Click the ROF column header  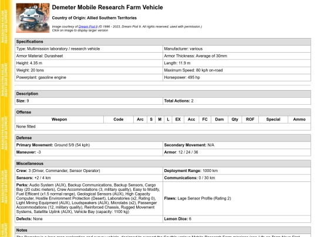(250, 119)
